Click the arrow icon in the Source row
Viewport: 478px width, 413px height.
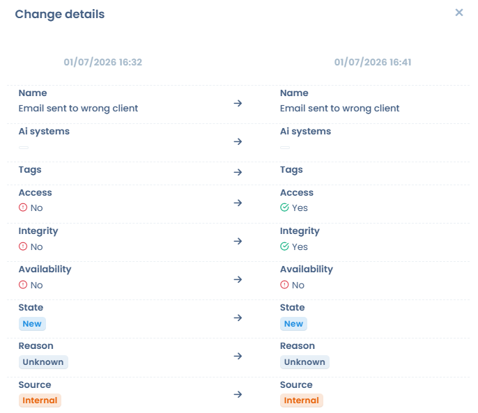tap(238, 394)
